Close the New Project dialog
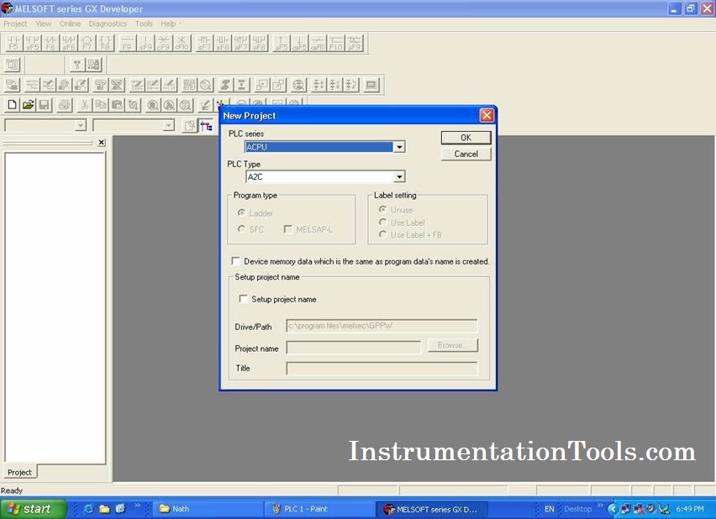Screen dimensions: 716x519 487,116
